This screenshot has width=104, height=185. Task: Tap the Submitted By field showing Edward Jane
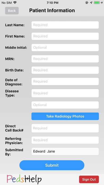tap(65, 151)
